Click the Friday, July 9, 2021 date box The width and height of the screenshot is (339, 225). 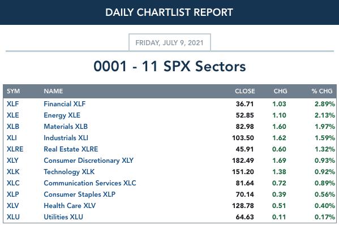tap(170, 42)
